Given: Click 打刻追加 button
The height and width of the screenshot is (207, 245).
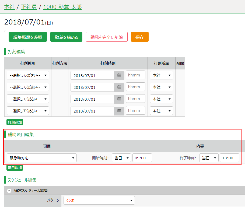Looking at the screenshot, I should [x=15, y=122].
